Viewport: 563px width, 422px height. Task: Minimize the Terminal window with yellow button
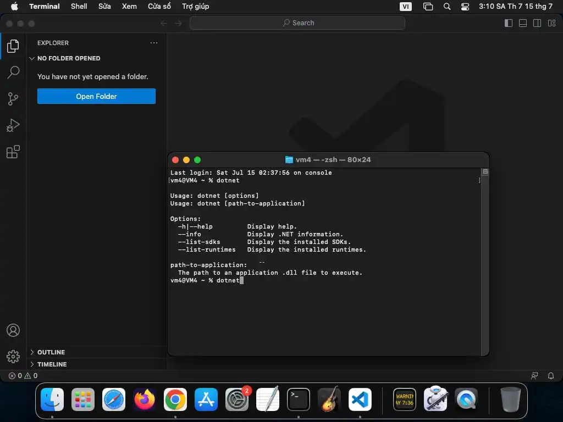tap(186, 160)
